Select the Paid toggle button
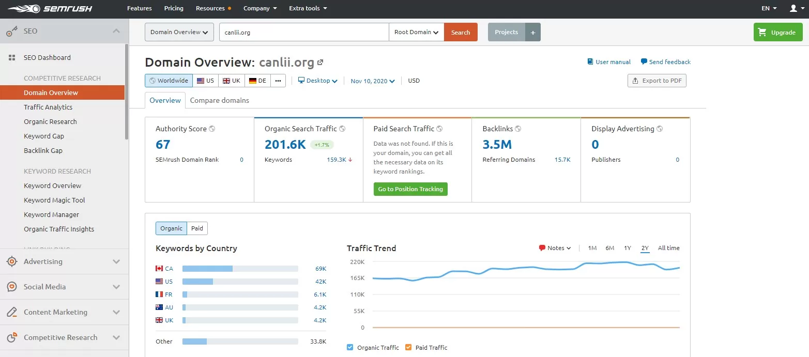The width and height of the screenshot is (809, 357). click(197, 228)
